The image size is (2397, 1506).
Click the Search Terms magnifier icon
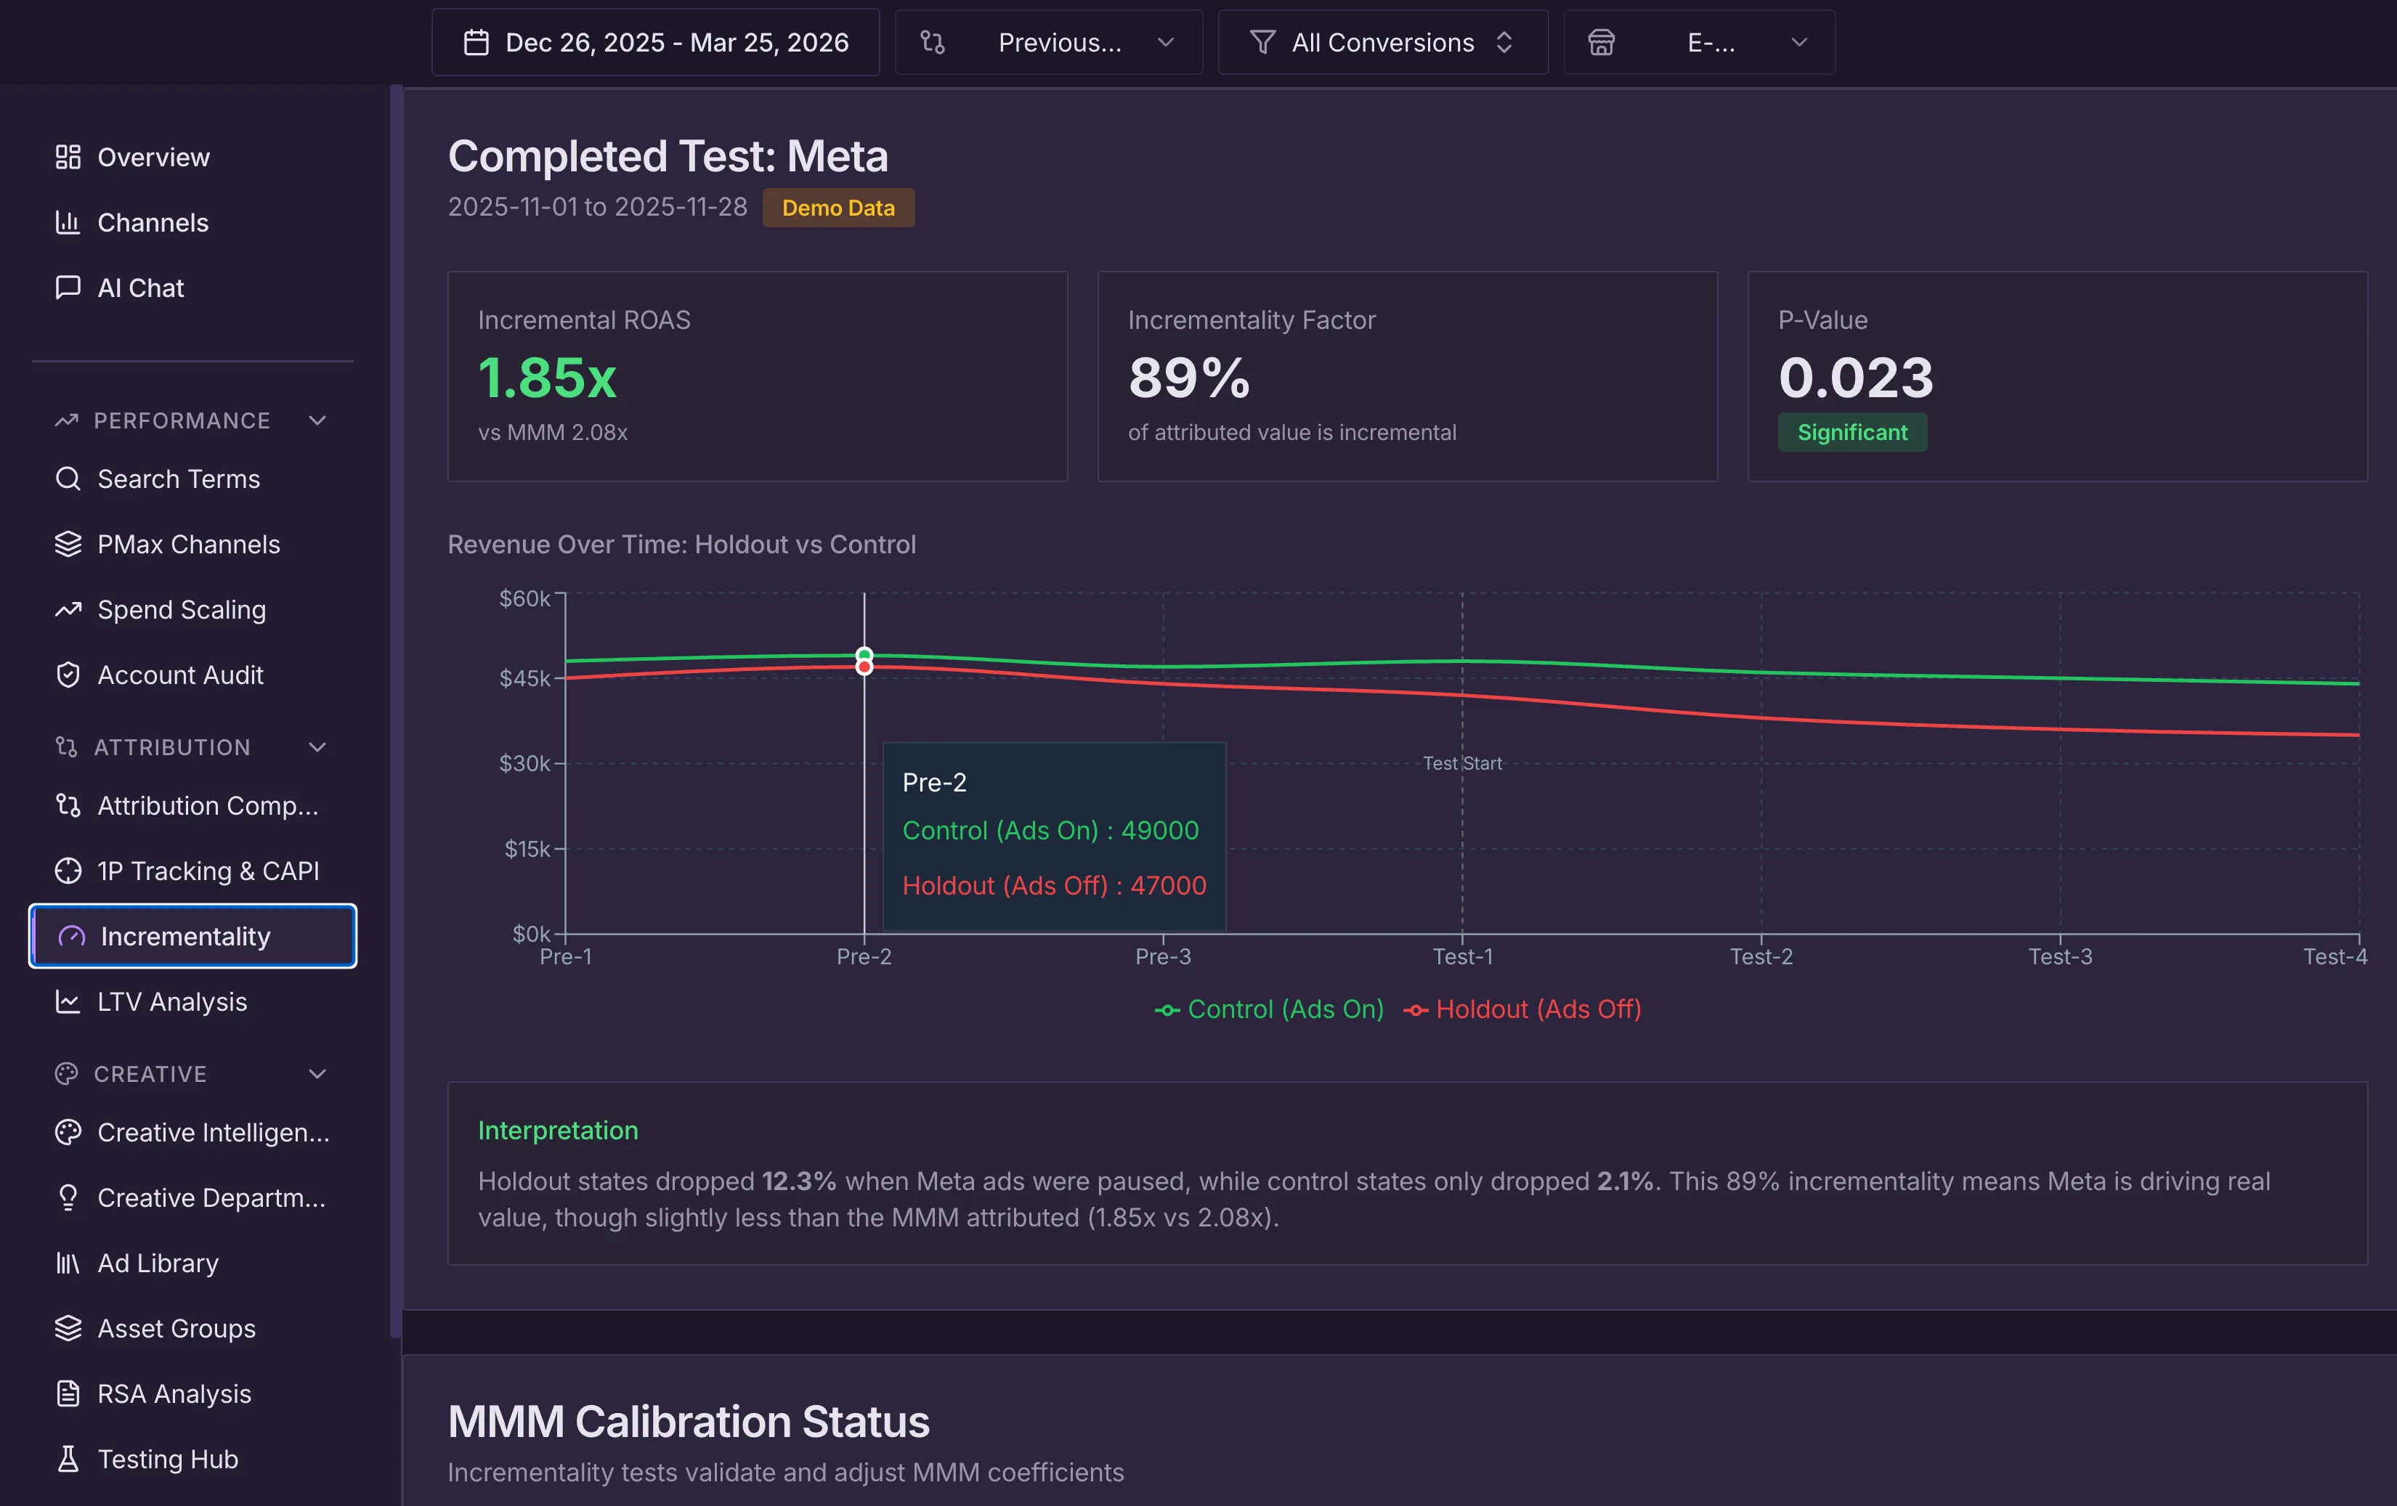[68, 479]
